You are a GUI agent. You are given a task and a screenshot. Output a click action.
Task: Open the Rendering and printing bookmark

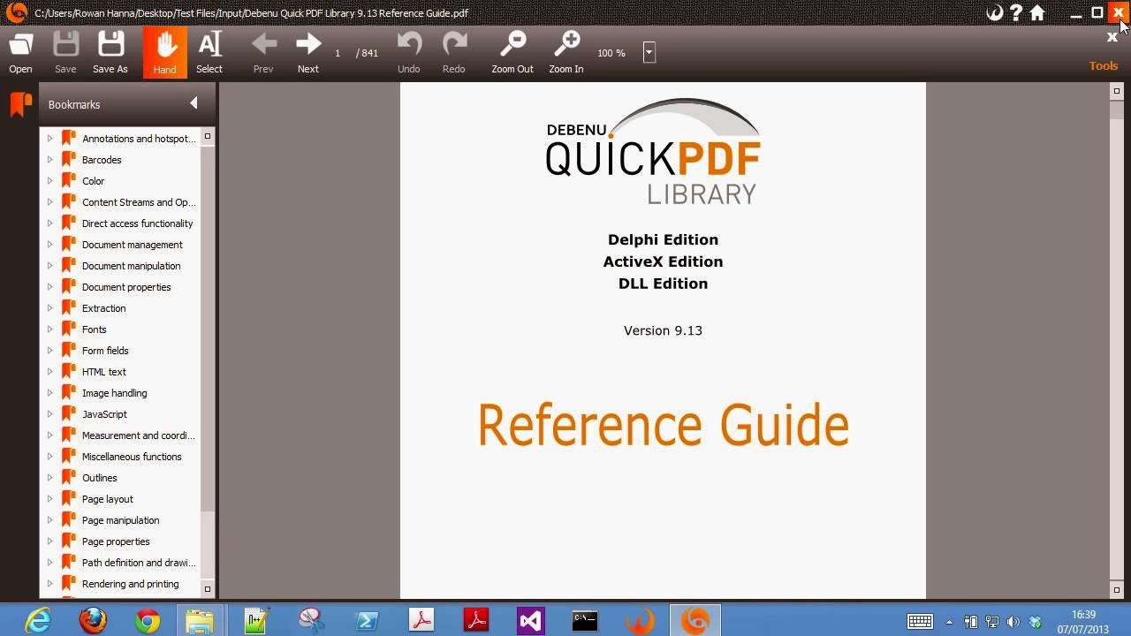pyautogui.click(x=130, y=584)
